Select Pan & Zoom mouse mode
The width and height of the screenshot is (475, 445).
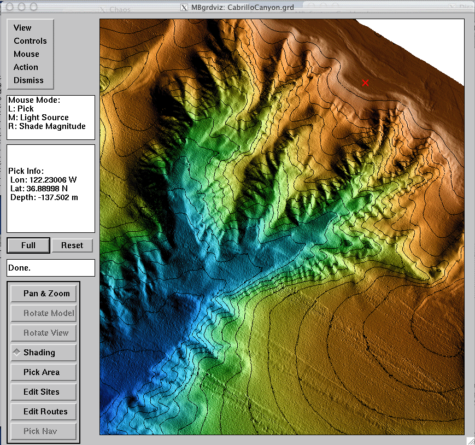tap(44, 294)
